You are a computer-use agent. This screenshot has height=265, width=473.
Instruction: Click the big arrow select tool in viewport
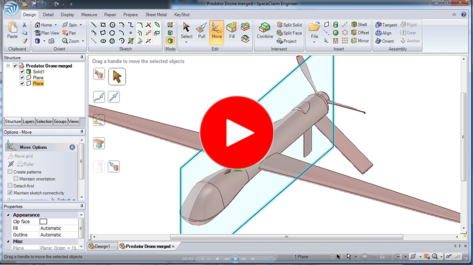click(x=117, y=77)
